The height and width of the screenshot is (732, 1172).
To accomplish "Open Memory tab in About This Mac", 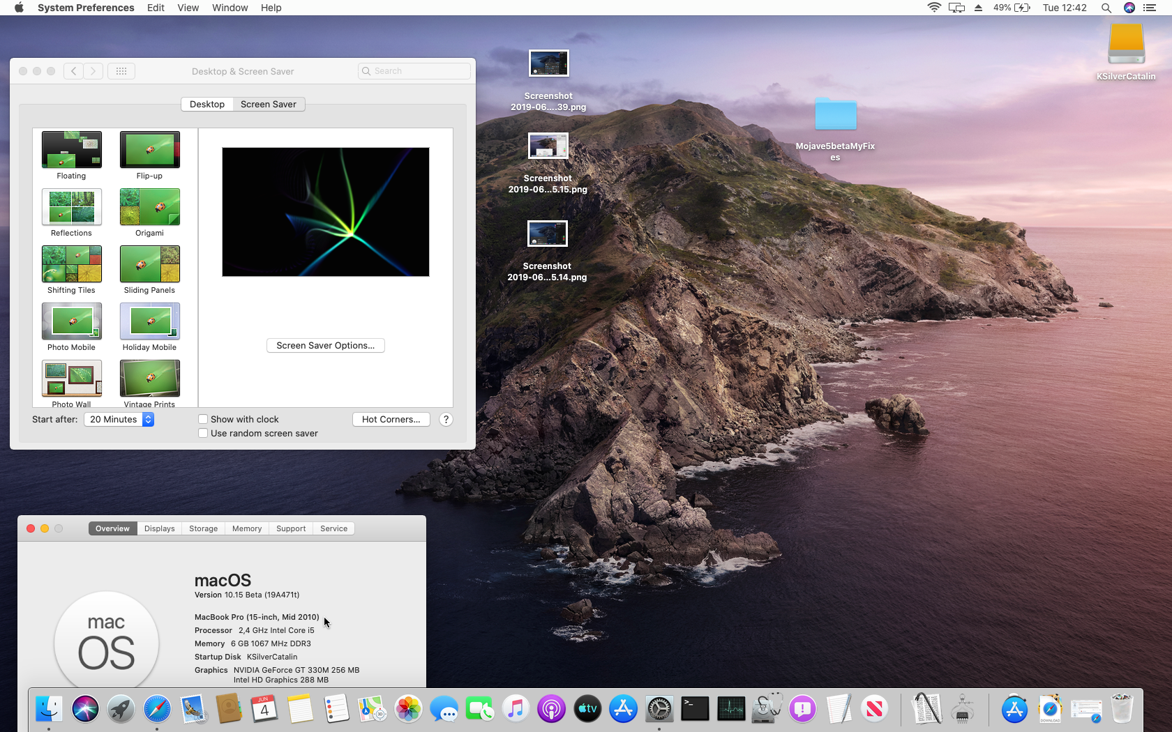I will coord(247,528).
